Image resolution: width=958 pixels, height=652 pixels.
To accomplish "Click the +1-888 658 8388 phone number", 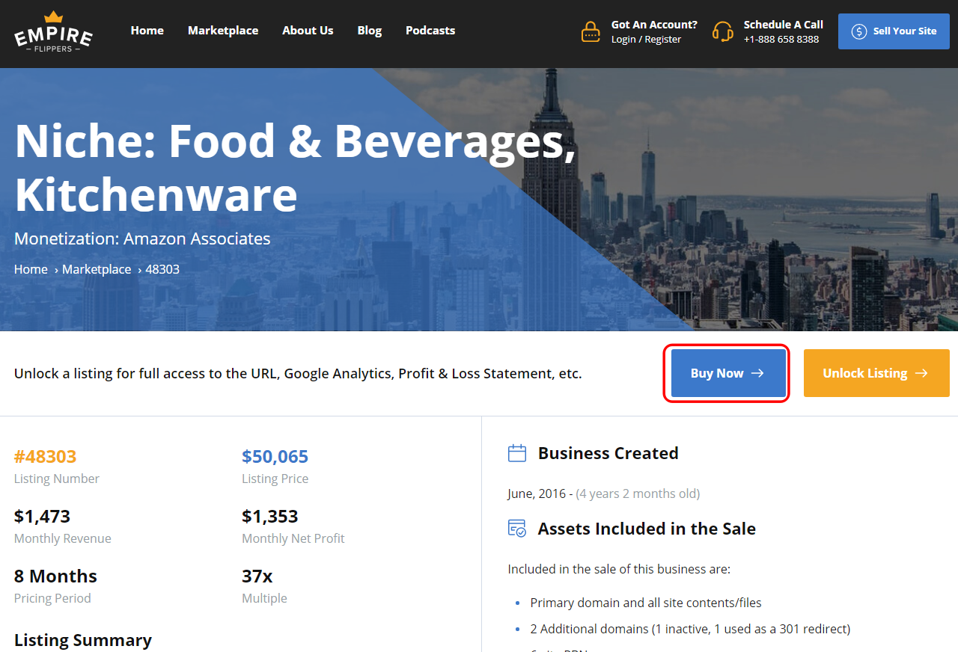I will tap(781, 40).
